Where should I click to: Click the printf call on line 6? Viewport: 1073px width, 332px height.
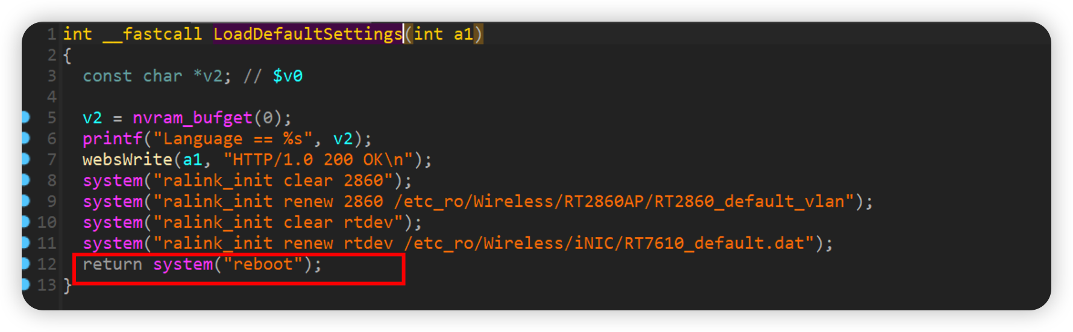[112, 139]
